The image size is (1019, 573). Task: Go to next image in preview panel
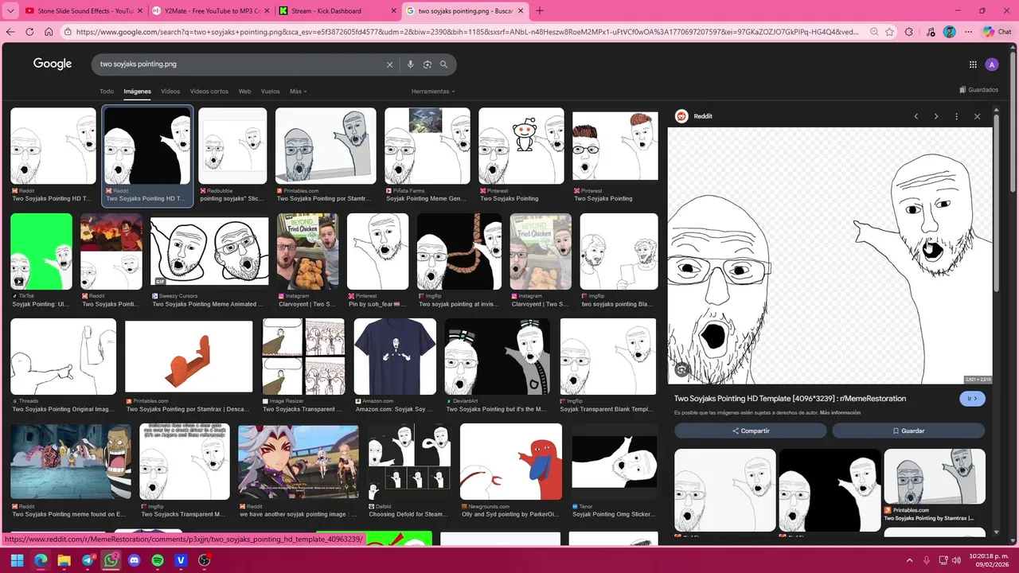tap(936, 116)
